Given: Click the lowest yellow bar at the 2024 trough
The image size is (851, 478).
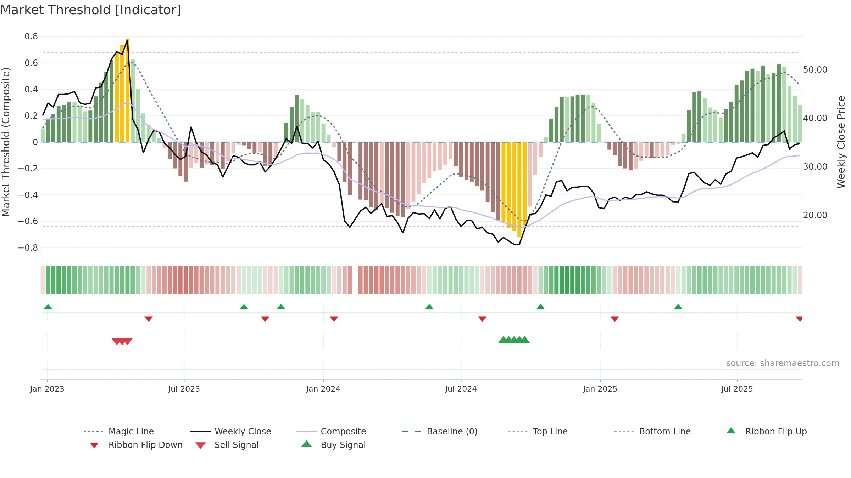Looking at the screenshot, I should [x=519, y=189].
